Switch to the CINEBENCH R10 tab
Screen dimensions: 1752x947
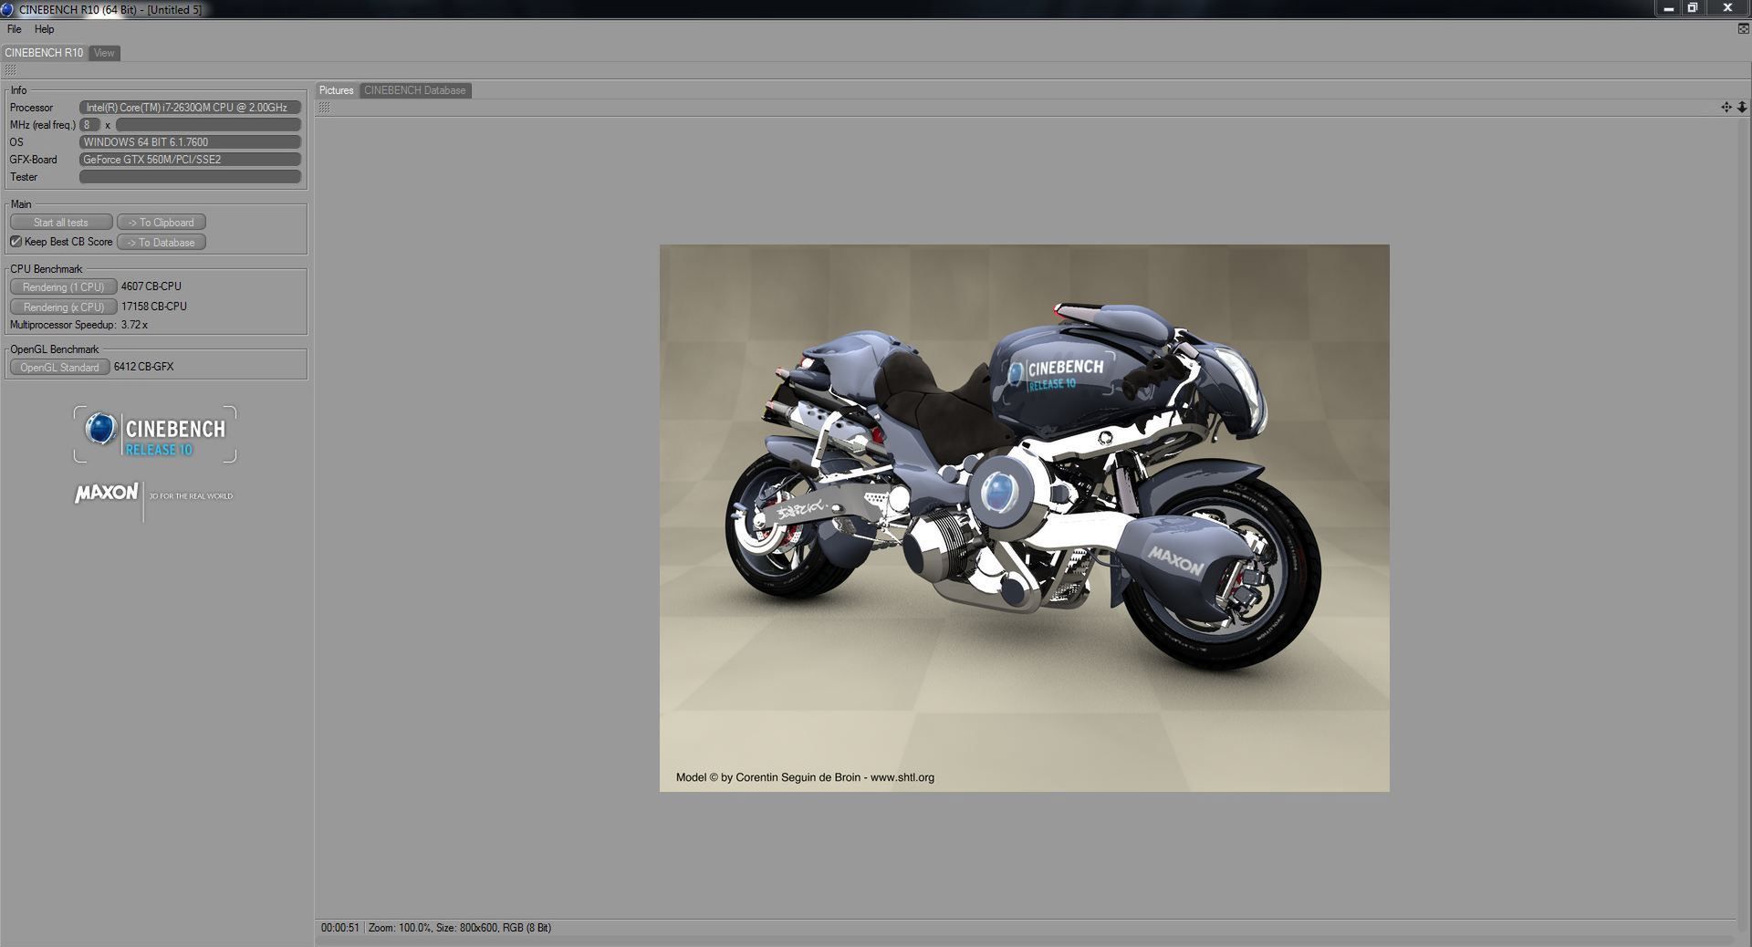click(x=45, y=53)
